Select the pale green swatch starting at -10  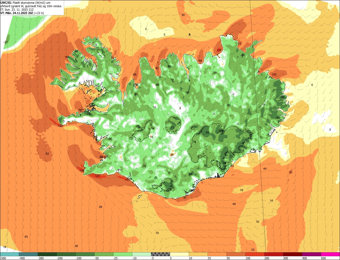(x=142, y=254)
